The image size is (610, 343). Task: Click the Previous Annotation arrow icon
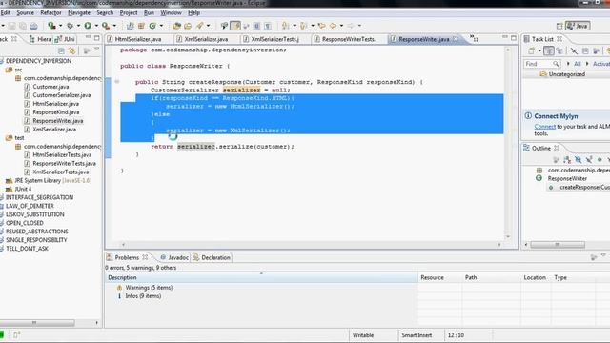pos(303,26)
